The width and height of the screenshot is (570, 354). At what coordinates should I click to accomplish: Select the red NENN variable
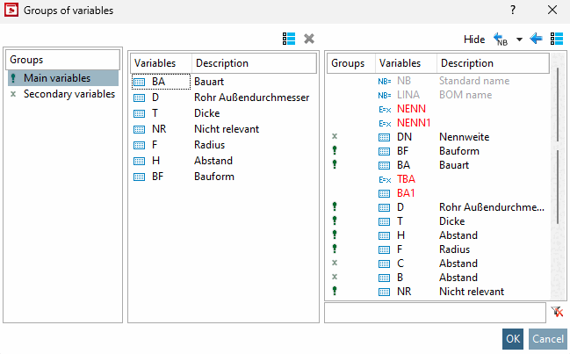(x=411, y=109)
